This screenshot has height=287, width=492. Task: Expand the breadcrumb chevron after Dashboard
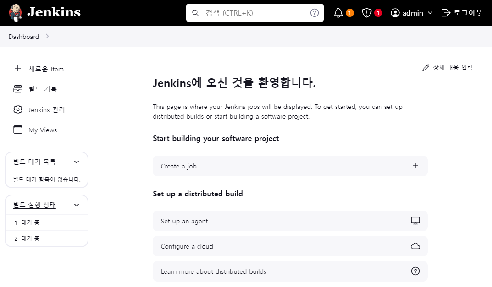point(47,36)
